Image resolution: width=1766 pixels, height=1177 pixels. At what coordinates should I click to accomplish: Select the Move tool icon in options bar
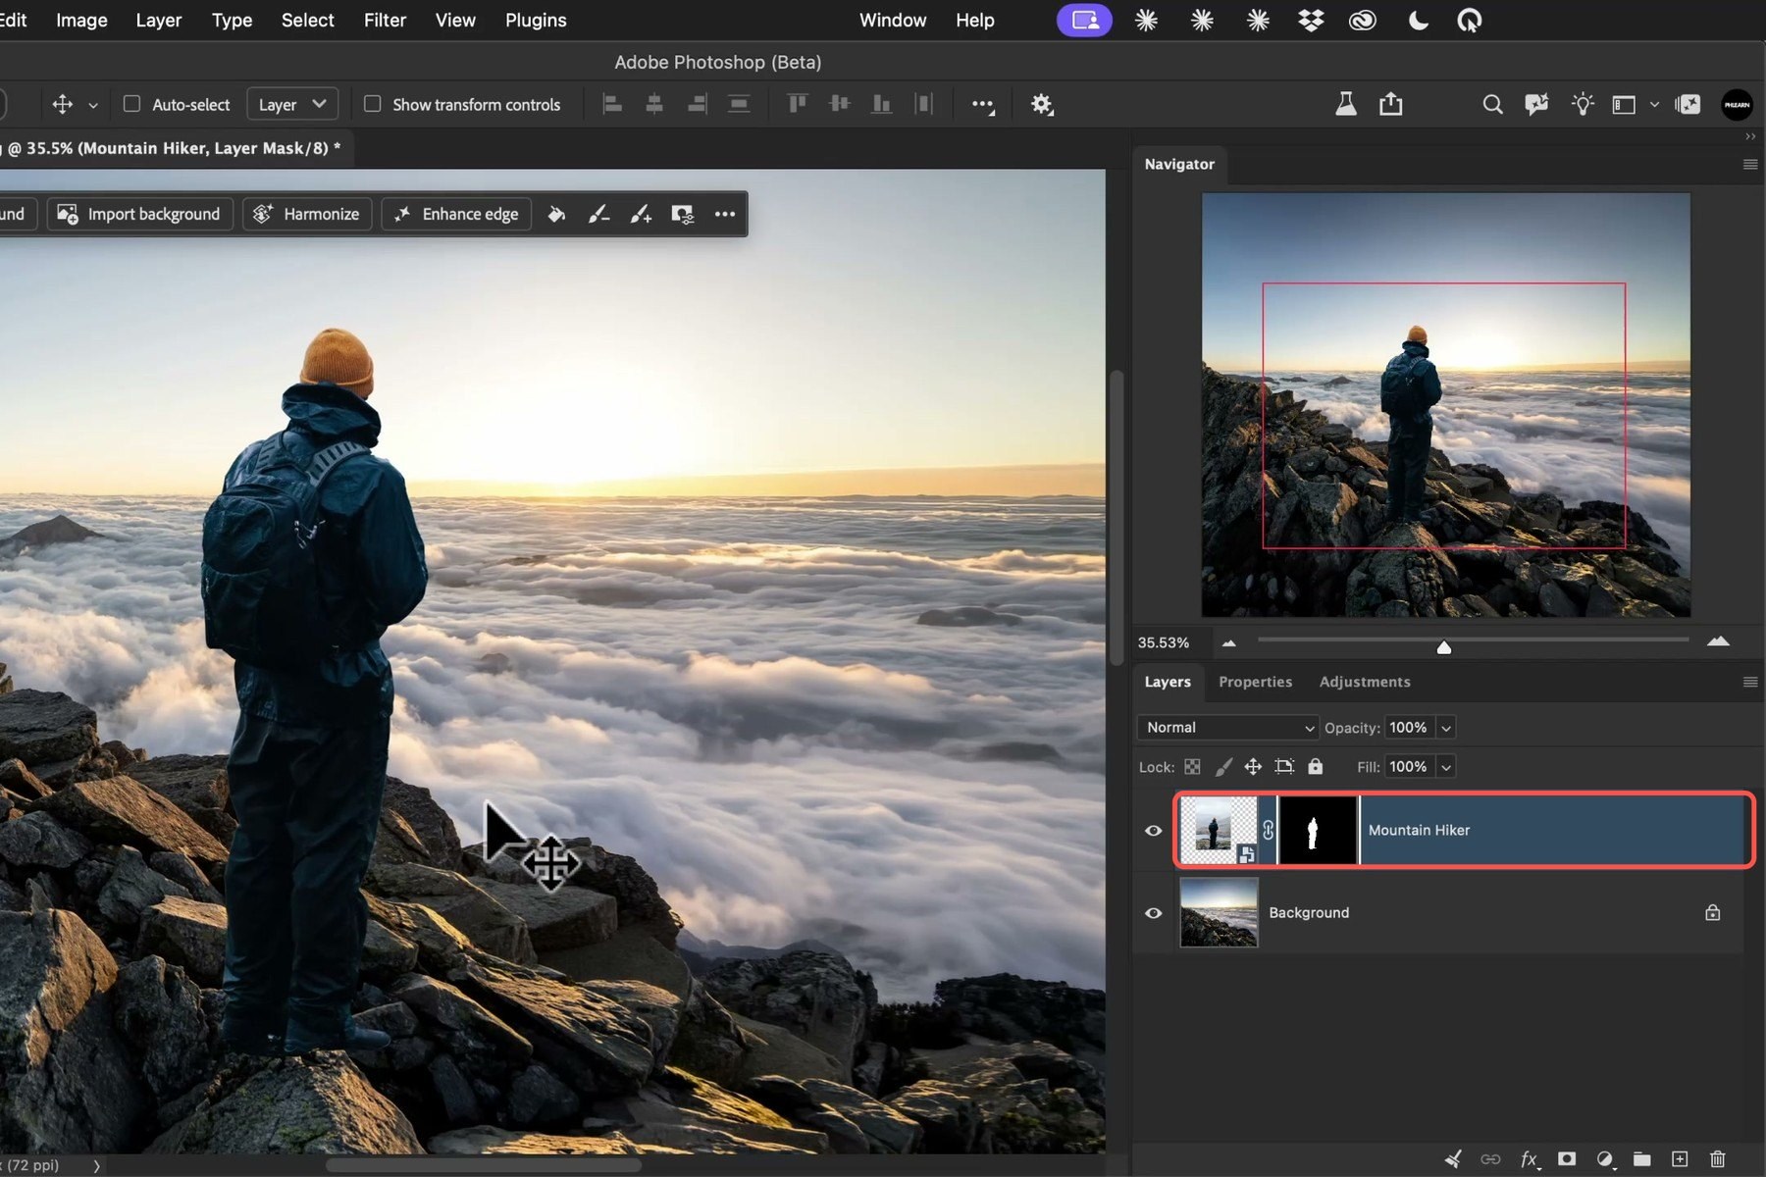click(62, 104)
